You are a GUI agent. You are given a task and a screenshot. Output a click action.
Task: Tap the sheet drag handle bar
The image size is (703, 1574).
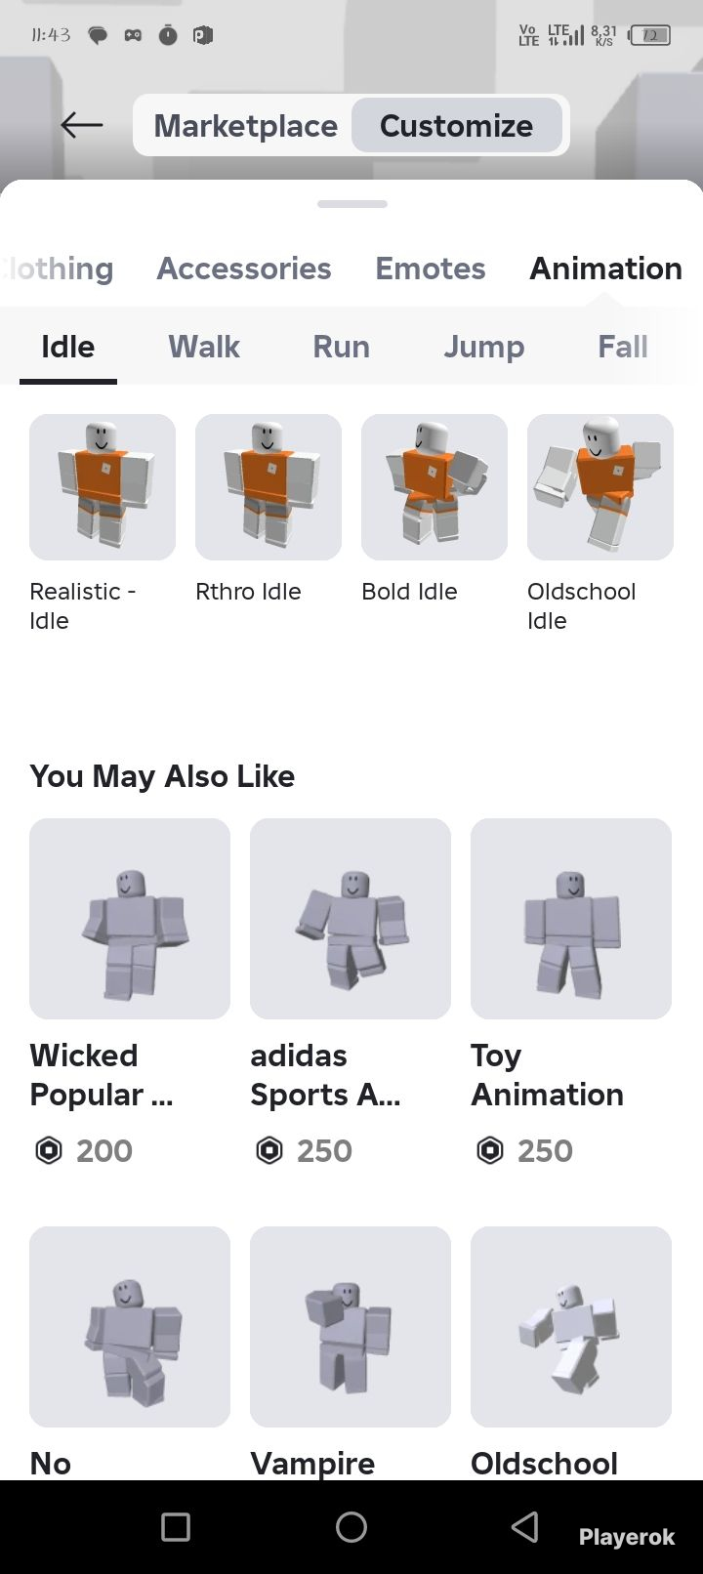(352, 204)
